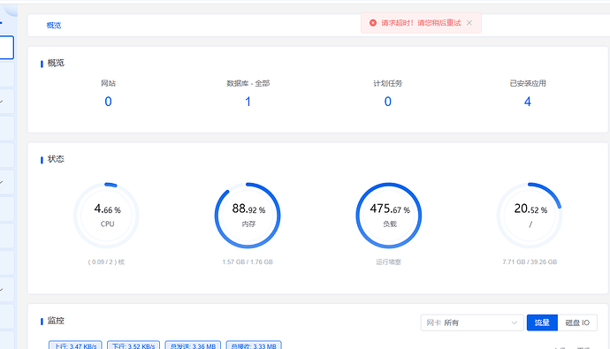The image size is (610, 349).
Task: Open the 网站 count link
Action: 108,102
